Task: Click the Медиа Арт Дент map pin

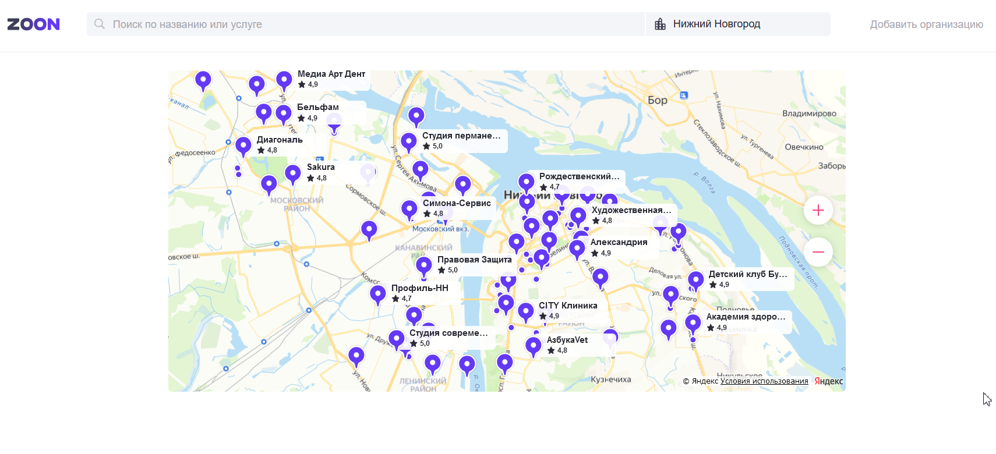Action: (x=284, y=80)
